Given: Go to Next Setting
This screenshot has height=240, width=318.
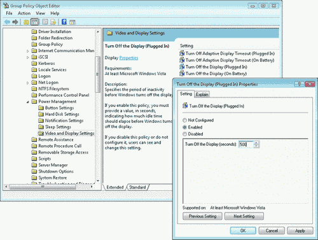Looking at the screenshot, I should (244, 216).
